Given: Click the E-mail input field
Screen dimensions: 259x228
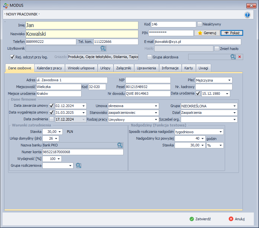Looking at the screenshot, I should point(197,42).
